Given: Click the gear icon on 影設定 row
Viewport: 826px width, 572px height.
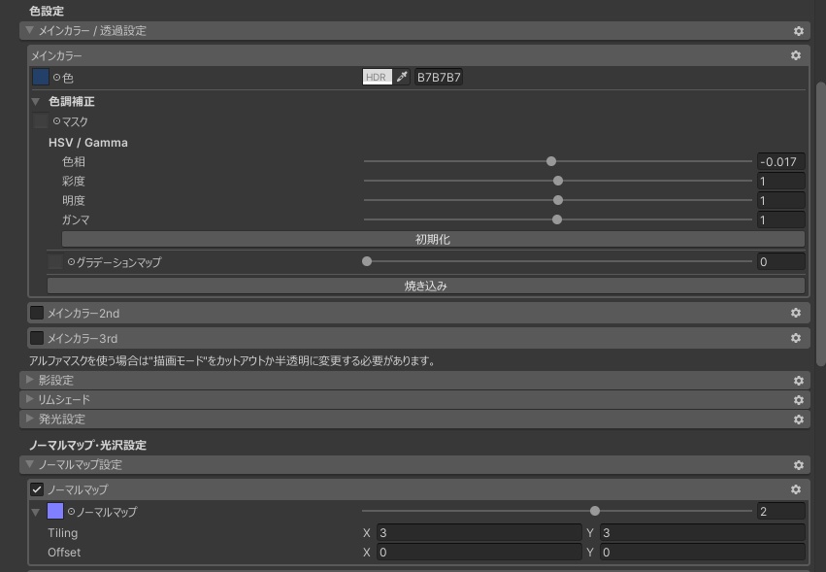Looking at the screenshot, I should coord(798,379).
